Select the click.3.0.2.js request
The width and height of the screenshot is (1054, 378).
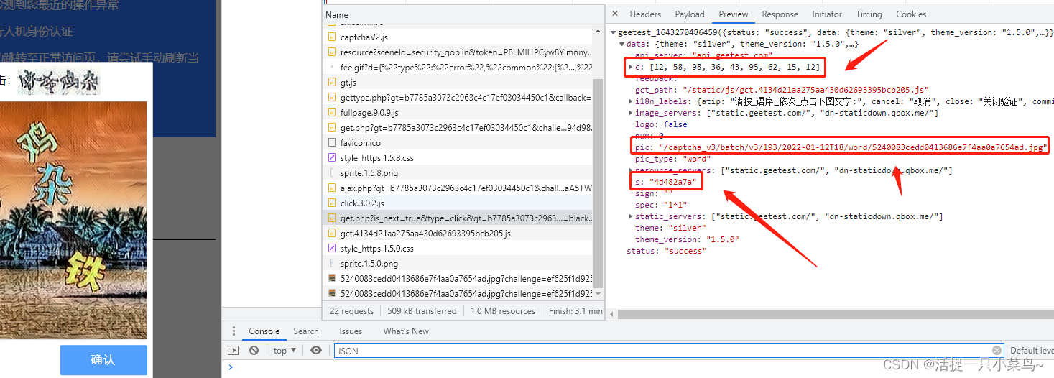[x=362, y=203]
